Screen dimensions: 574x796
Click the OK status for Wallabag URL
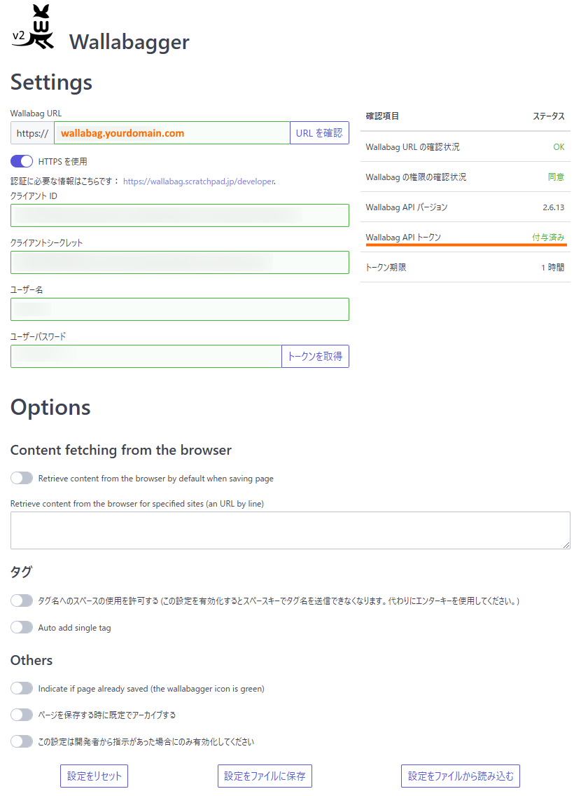coord(559,146)
